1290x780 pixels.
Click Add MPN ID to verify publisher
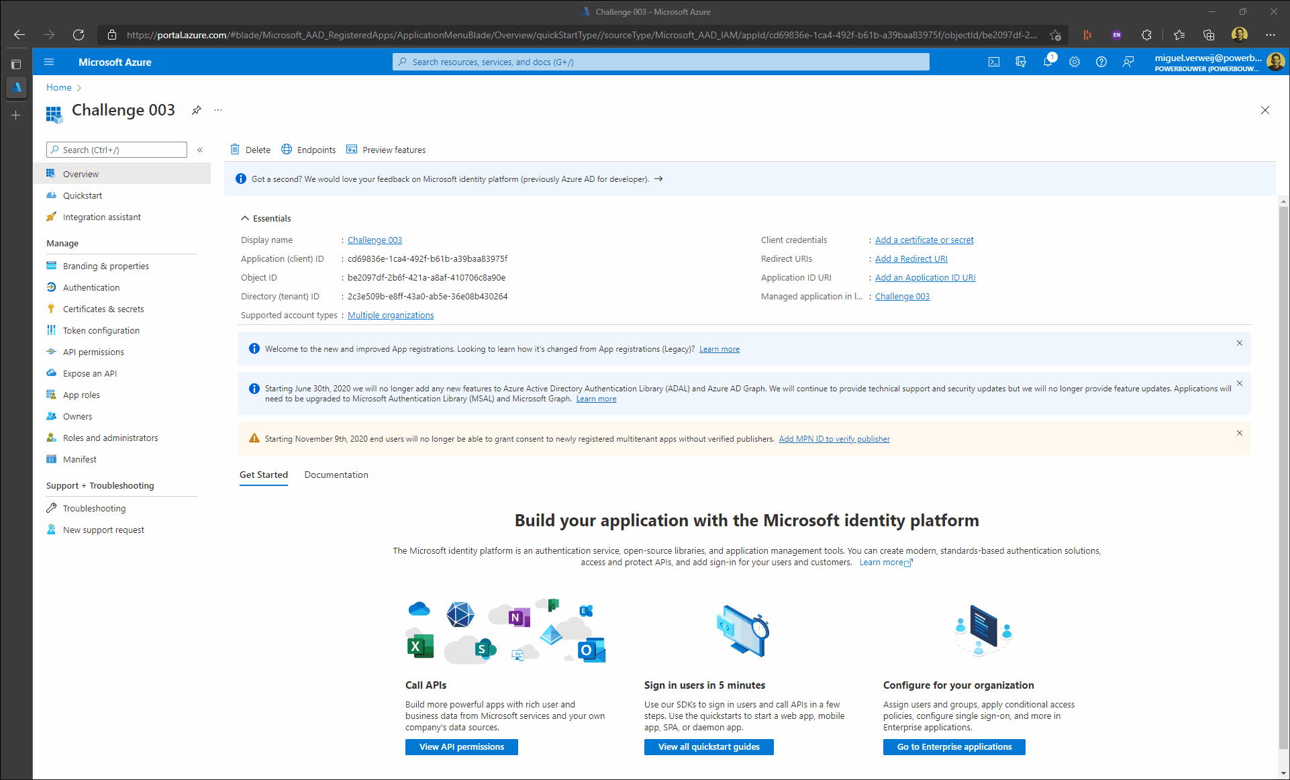[x=834, y=439]
